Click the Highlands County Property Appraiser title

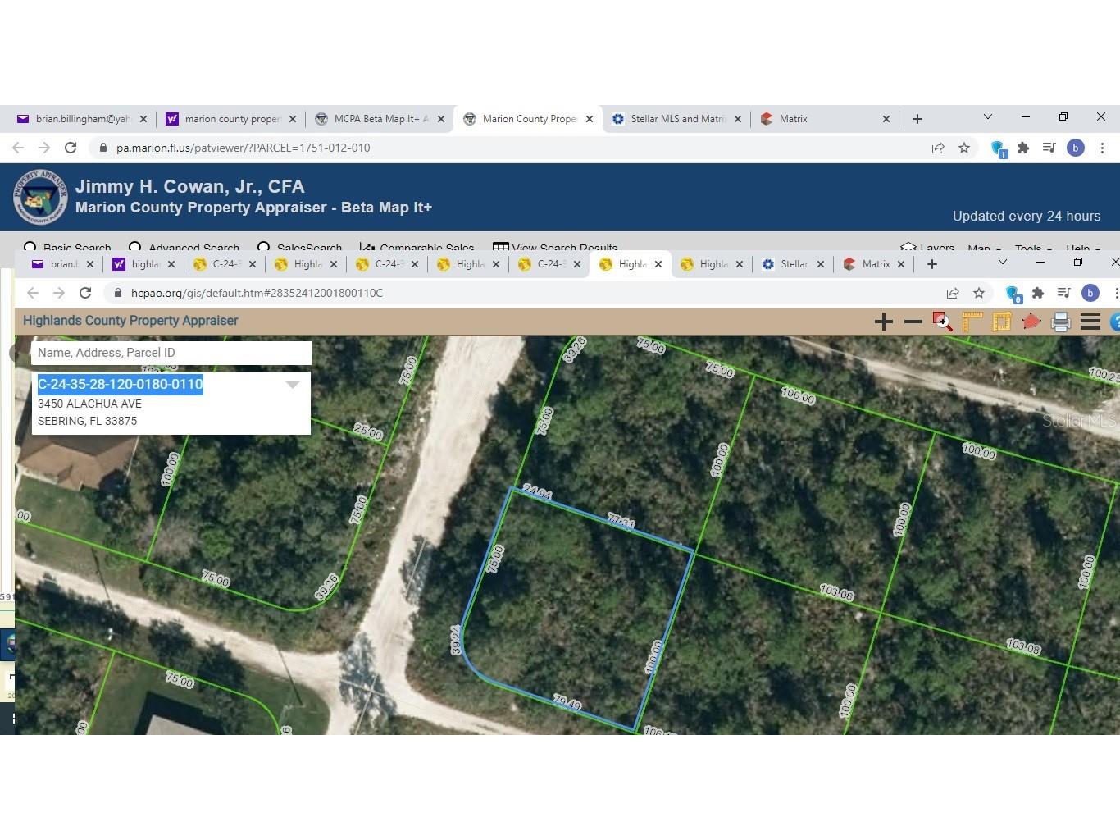130,321
